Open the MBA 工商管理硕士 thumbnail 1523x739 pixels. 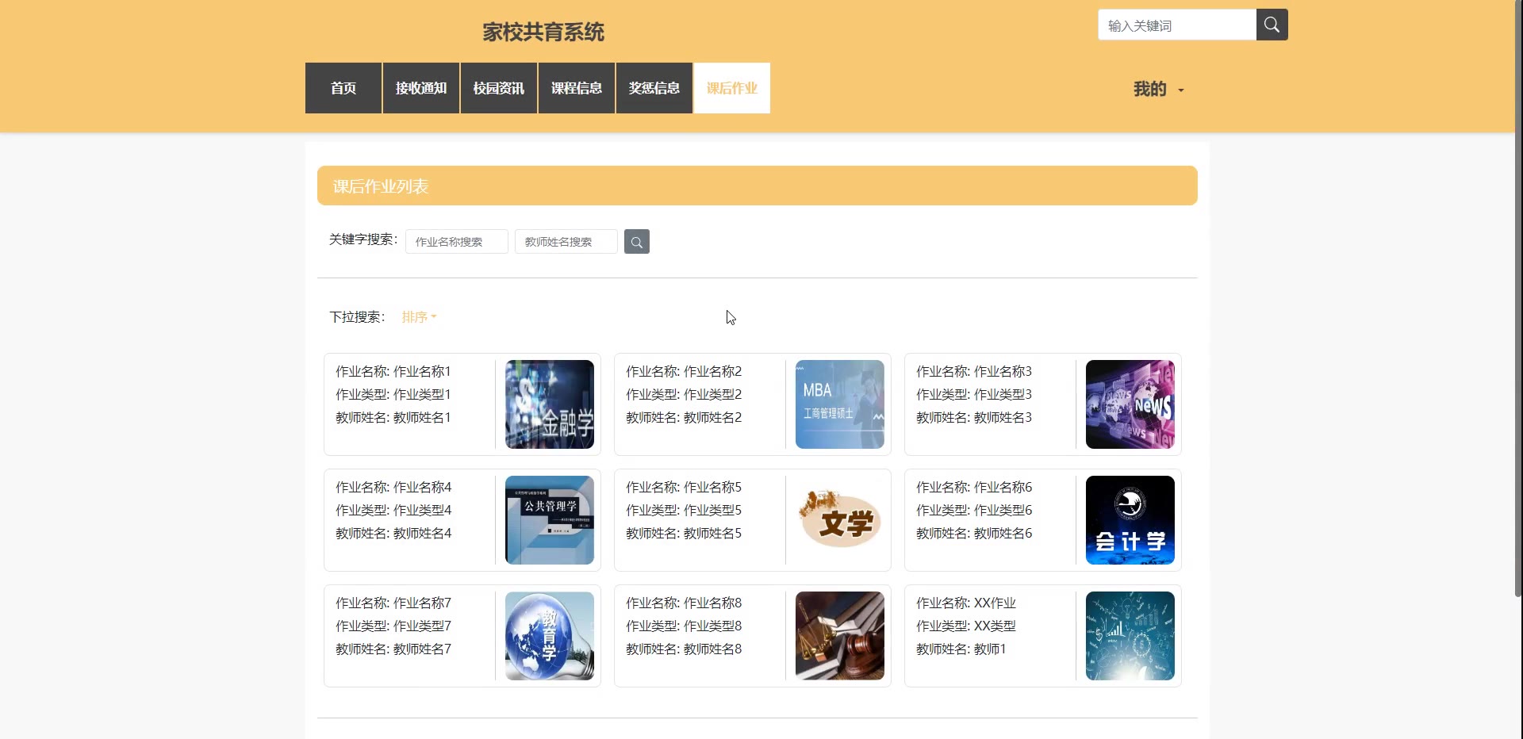tap(840, 404)
